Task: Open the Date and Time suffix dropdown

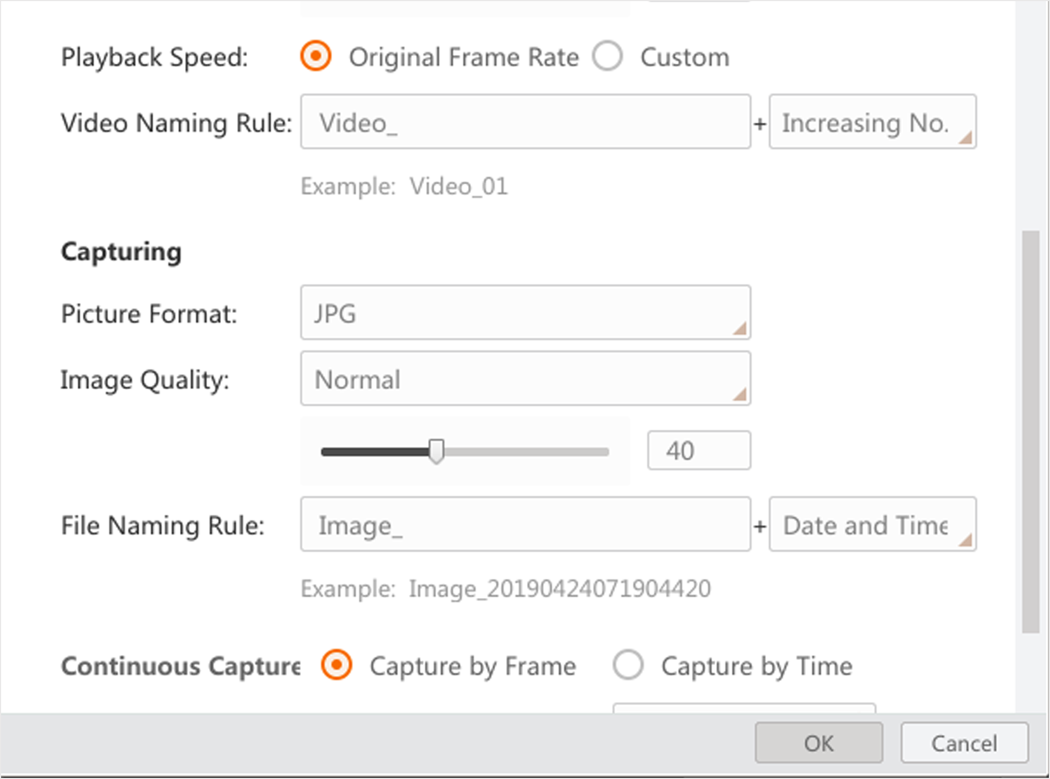Action: (872, 525)
